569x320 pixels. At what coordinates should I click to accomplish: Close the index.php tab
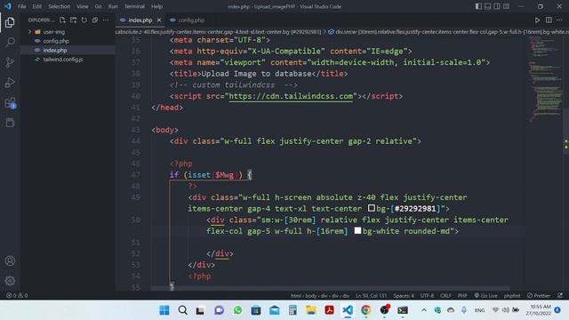159,20
